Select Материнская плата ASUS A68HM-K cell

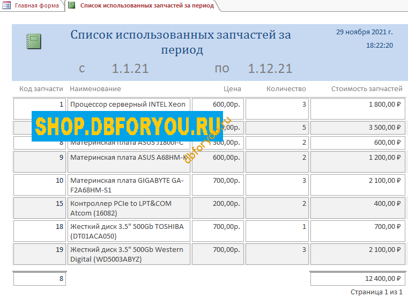tap(129, 162)
